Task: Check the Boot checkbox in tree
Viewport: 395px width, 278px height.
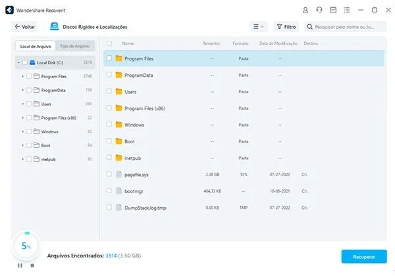Action: coord(29,145)
